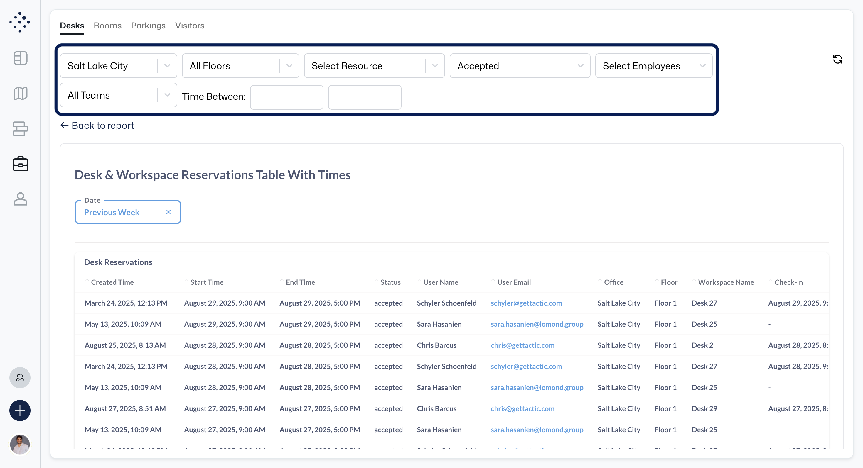
Task: Switch to the Visitors tab
Action: point(189,26)
